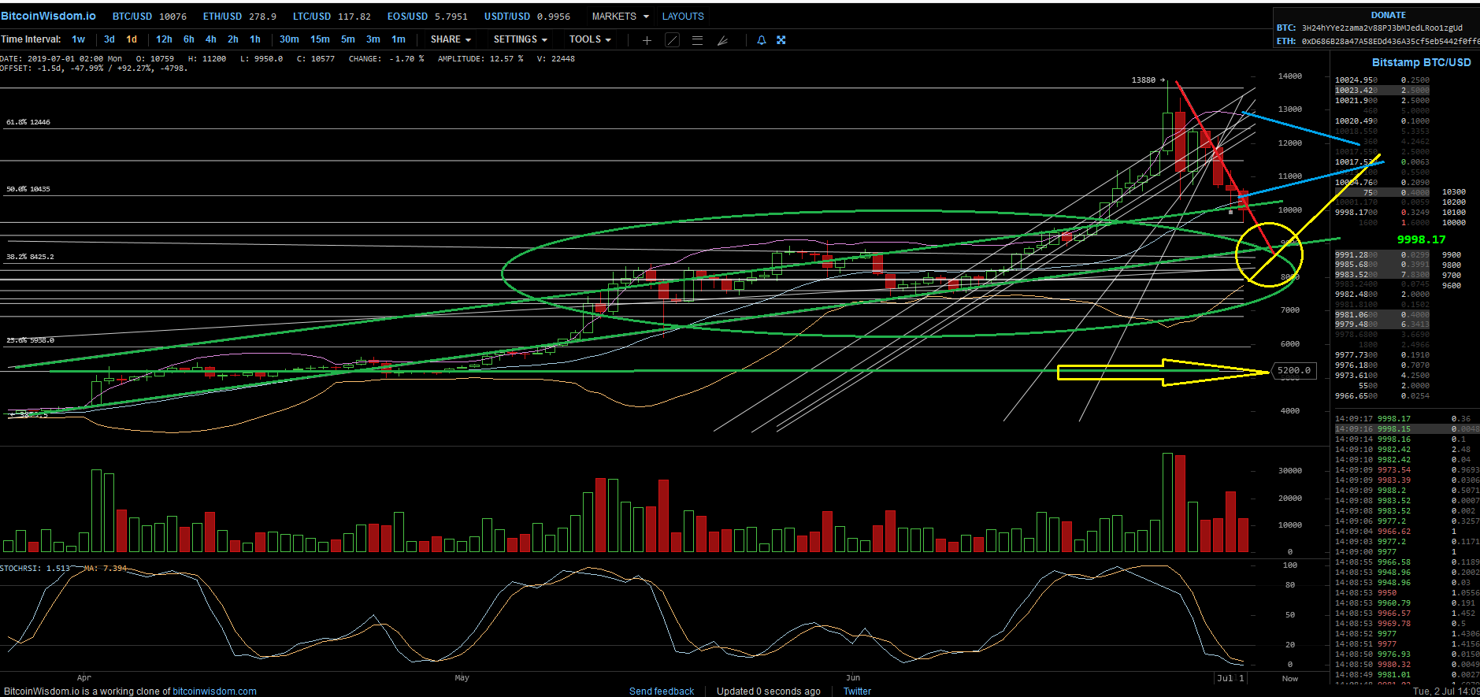Select the 5m time interval
1480x697 pixels.
(348, 39)
